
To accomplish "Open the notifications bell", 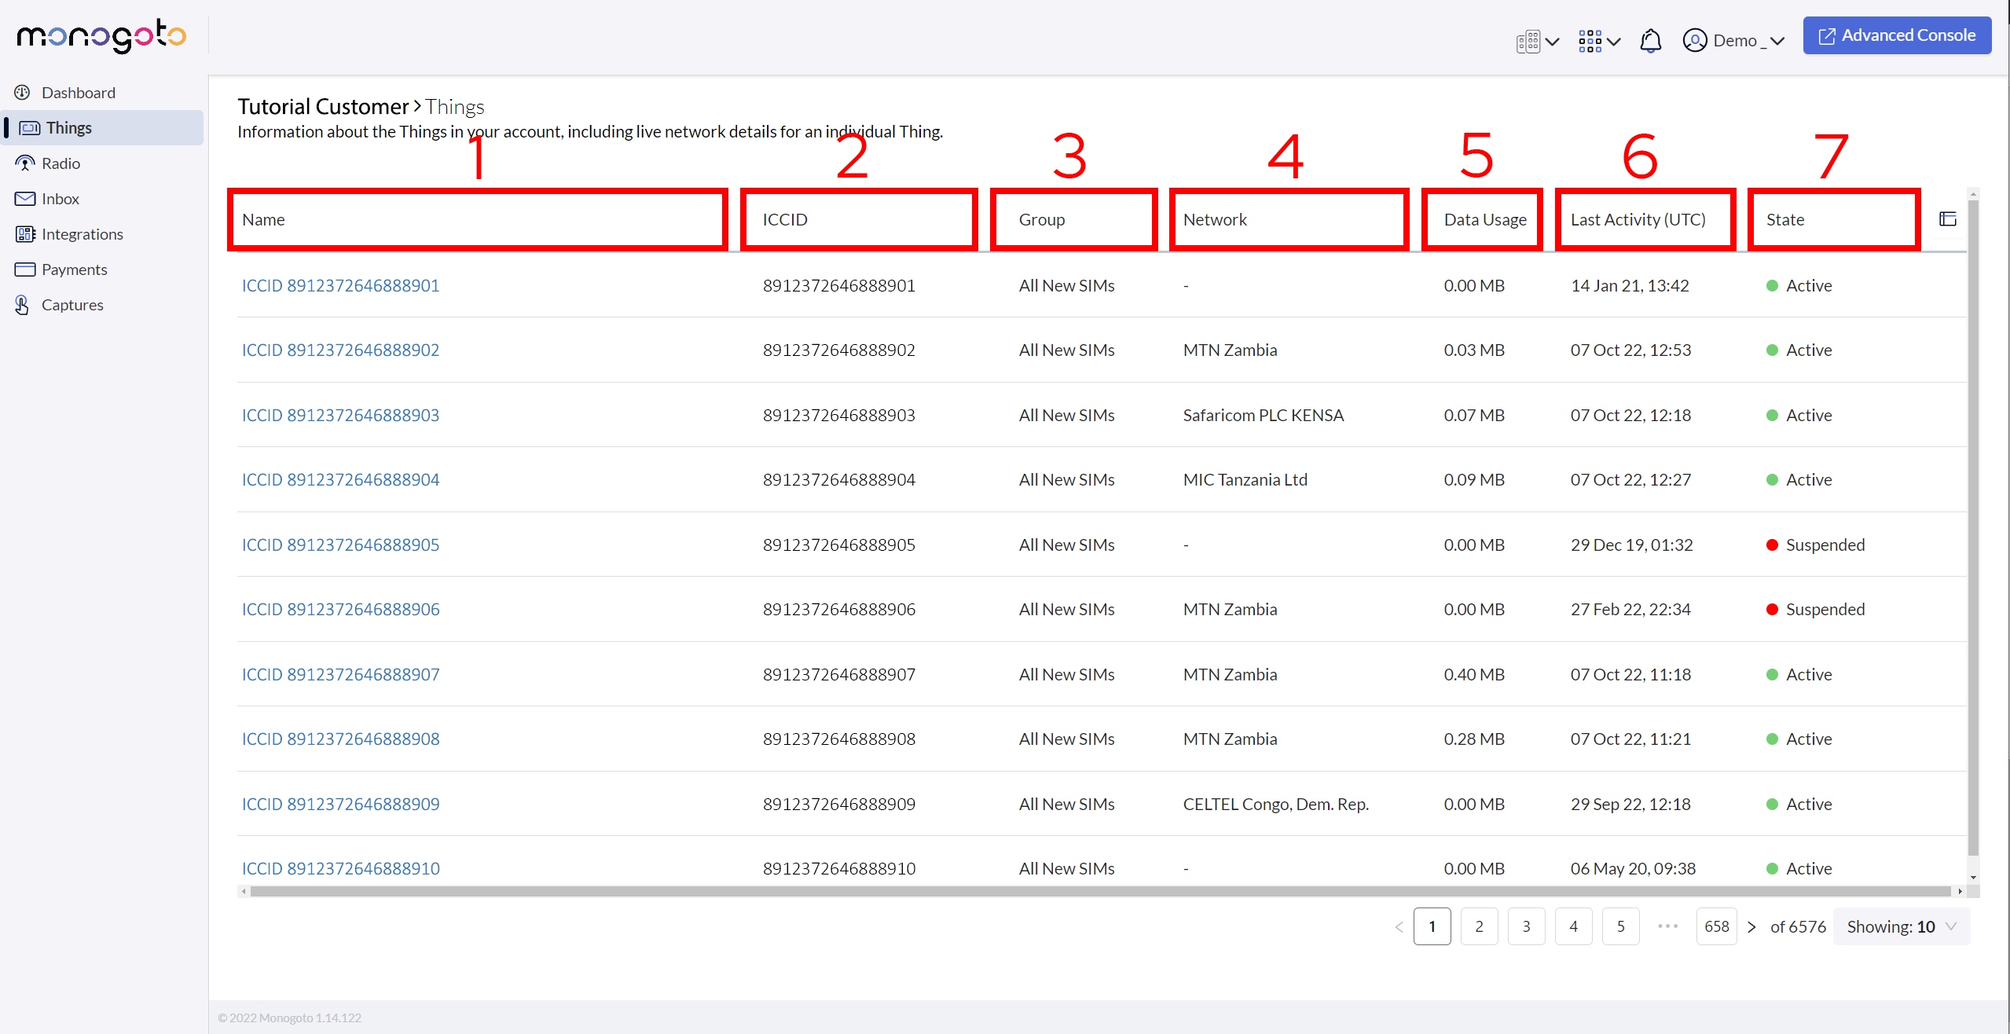I will [x=1650, y=41].
